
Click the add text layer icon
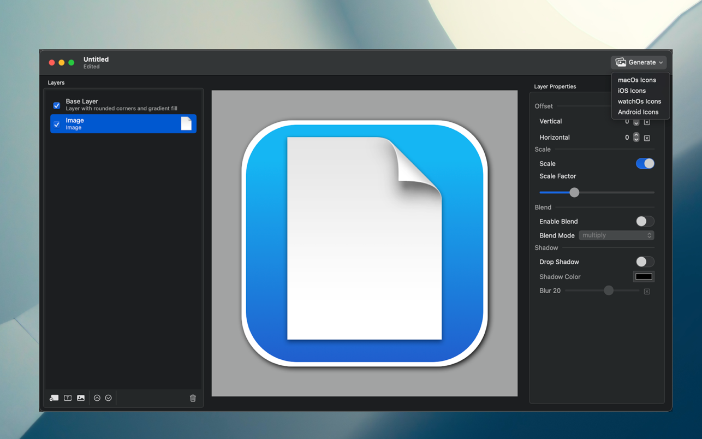(68, 398)
